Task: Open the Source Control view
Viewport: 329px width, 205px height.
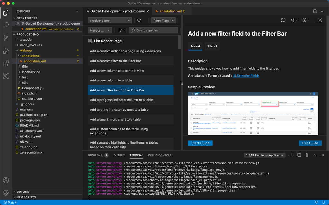Action: coord(6,38)
